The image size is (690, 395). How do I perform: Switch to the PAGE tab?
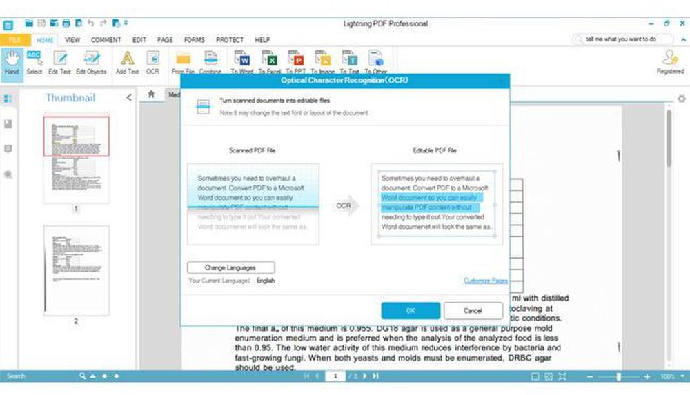[x=165, y=39]
